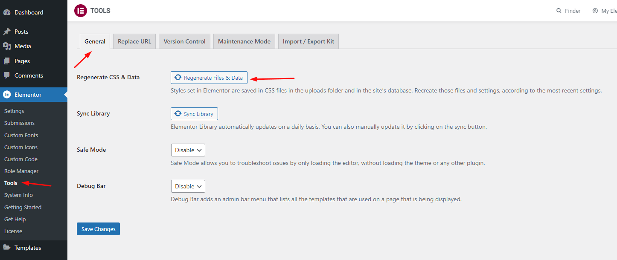617x260 pixels.
Task: Open Pages in admin sidebar
Action: point(34,61)
